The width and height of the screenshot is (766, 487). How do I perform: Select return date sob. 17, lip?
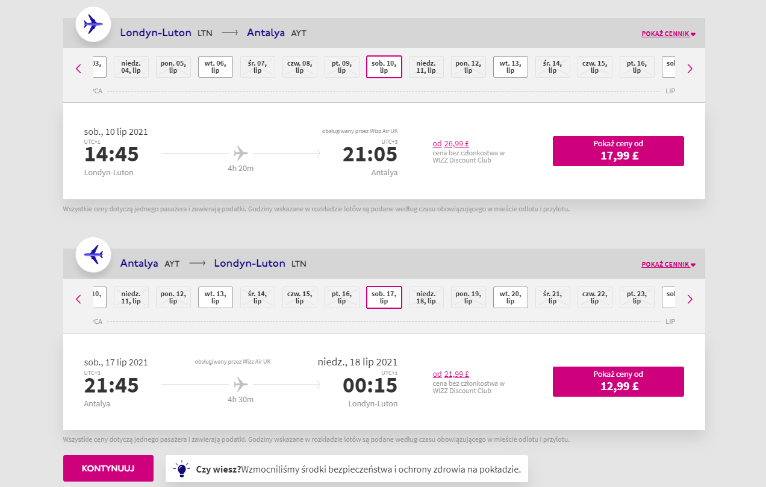(x=384, y=297)
